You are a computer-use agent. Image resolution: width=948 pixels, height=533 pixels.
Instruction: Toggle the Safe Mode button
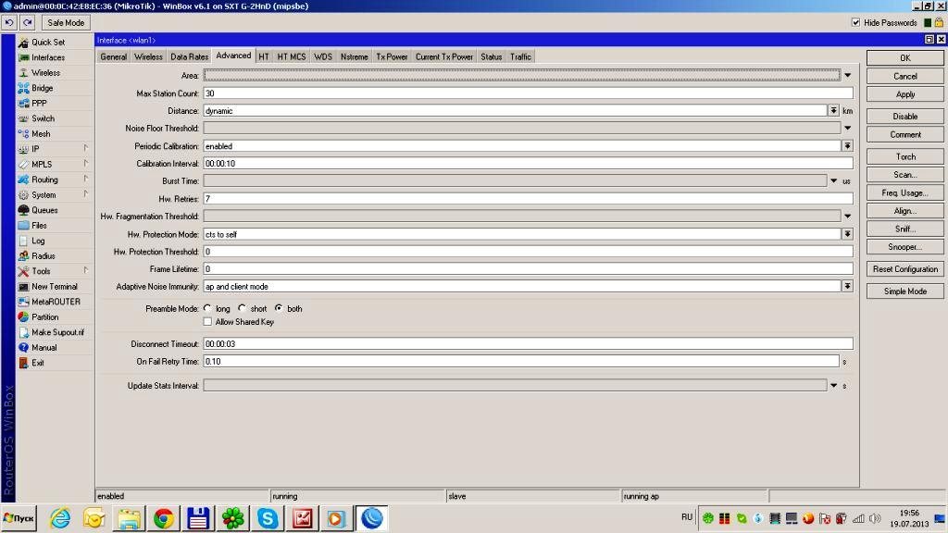[66, 22]
